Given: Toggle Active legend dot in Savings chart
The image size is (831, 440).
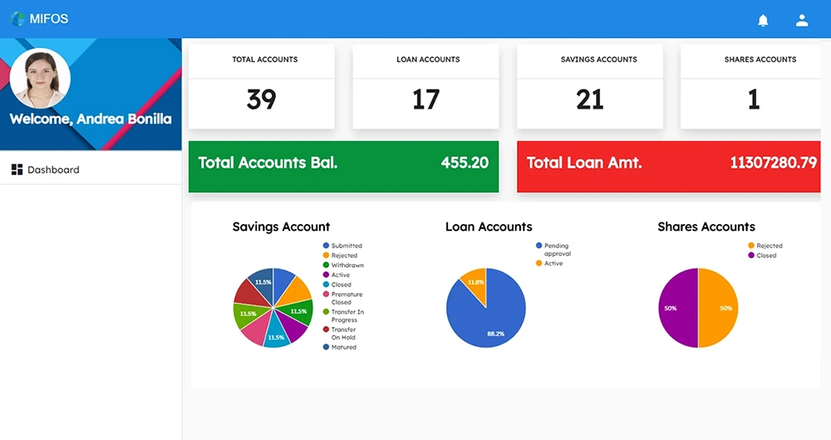Looking at the screenshot, I should [326, 275].
